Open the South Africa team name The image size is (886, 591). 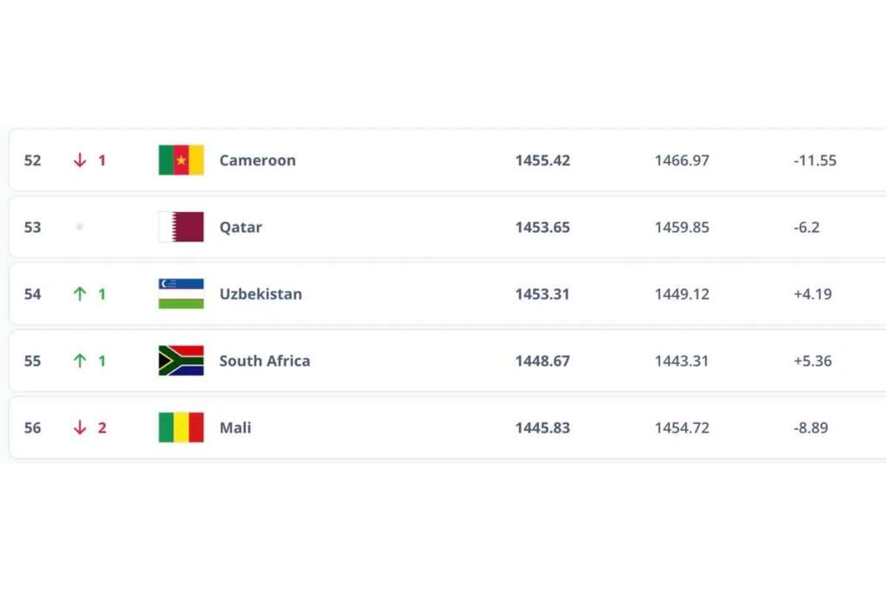[264, 361]
